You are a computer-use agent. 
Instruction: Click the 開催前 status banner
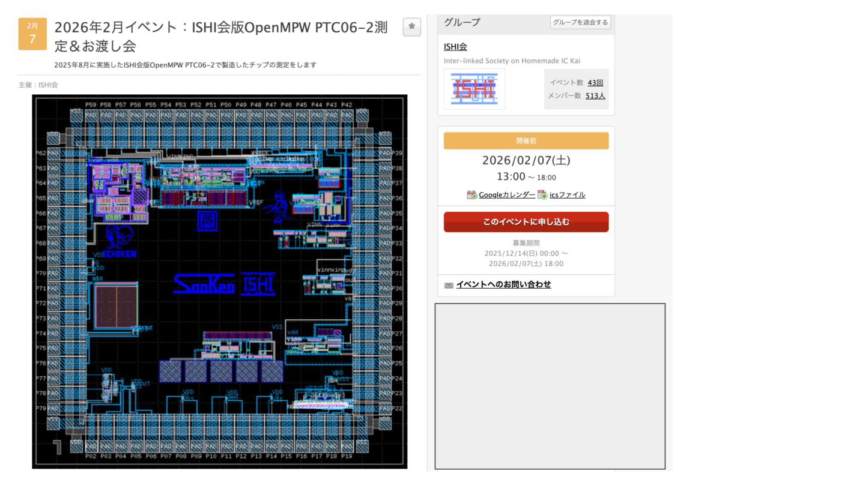pyautogui.click(x=526, y=140)
